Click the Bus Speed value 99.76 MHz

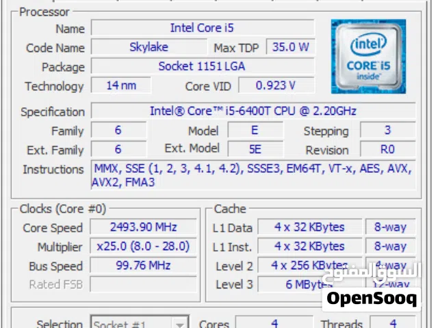point(143,265)
